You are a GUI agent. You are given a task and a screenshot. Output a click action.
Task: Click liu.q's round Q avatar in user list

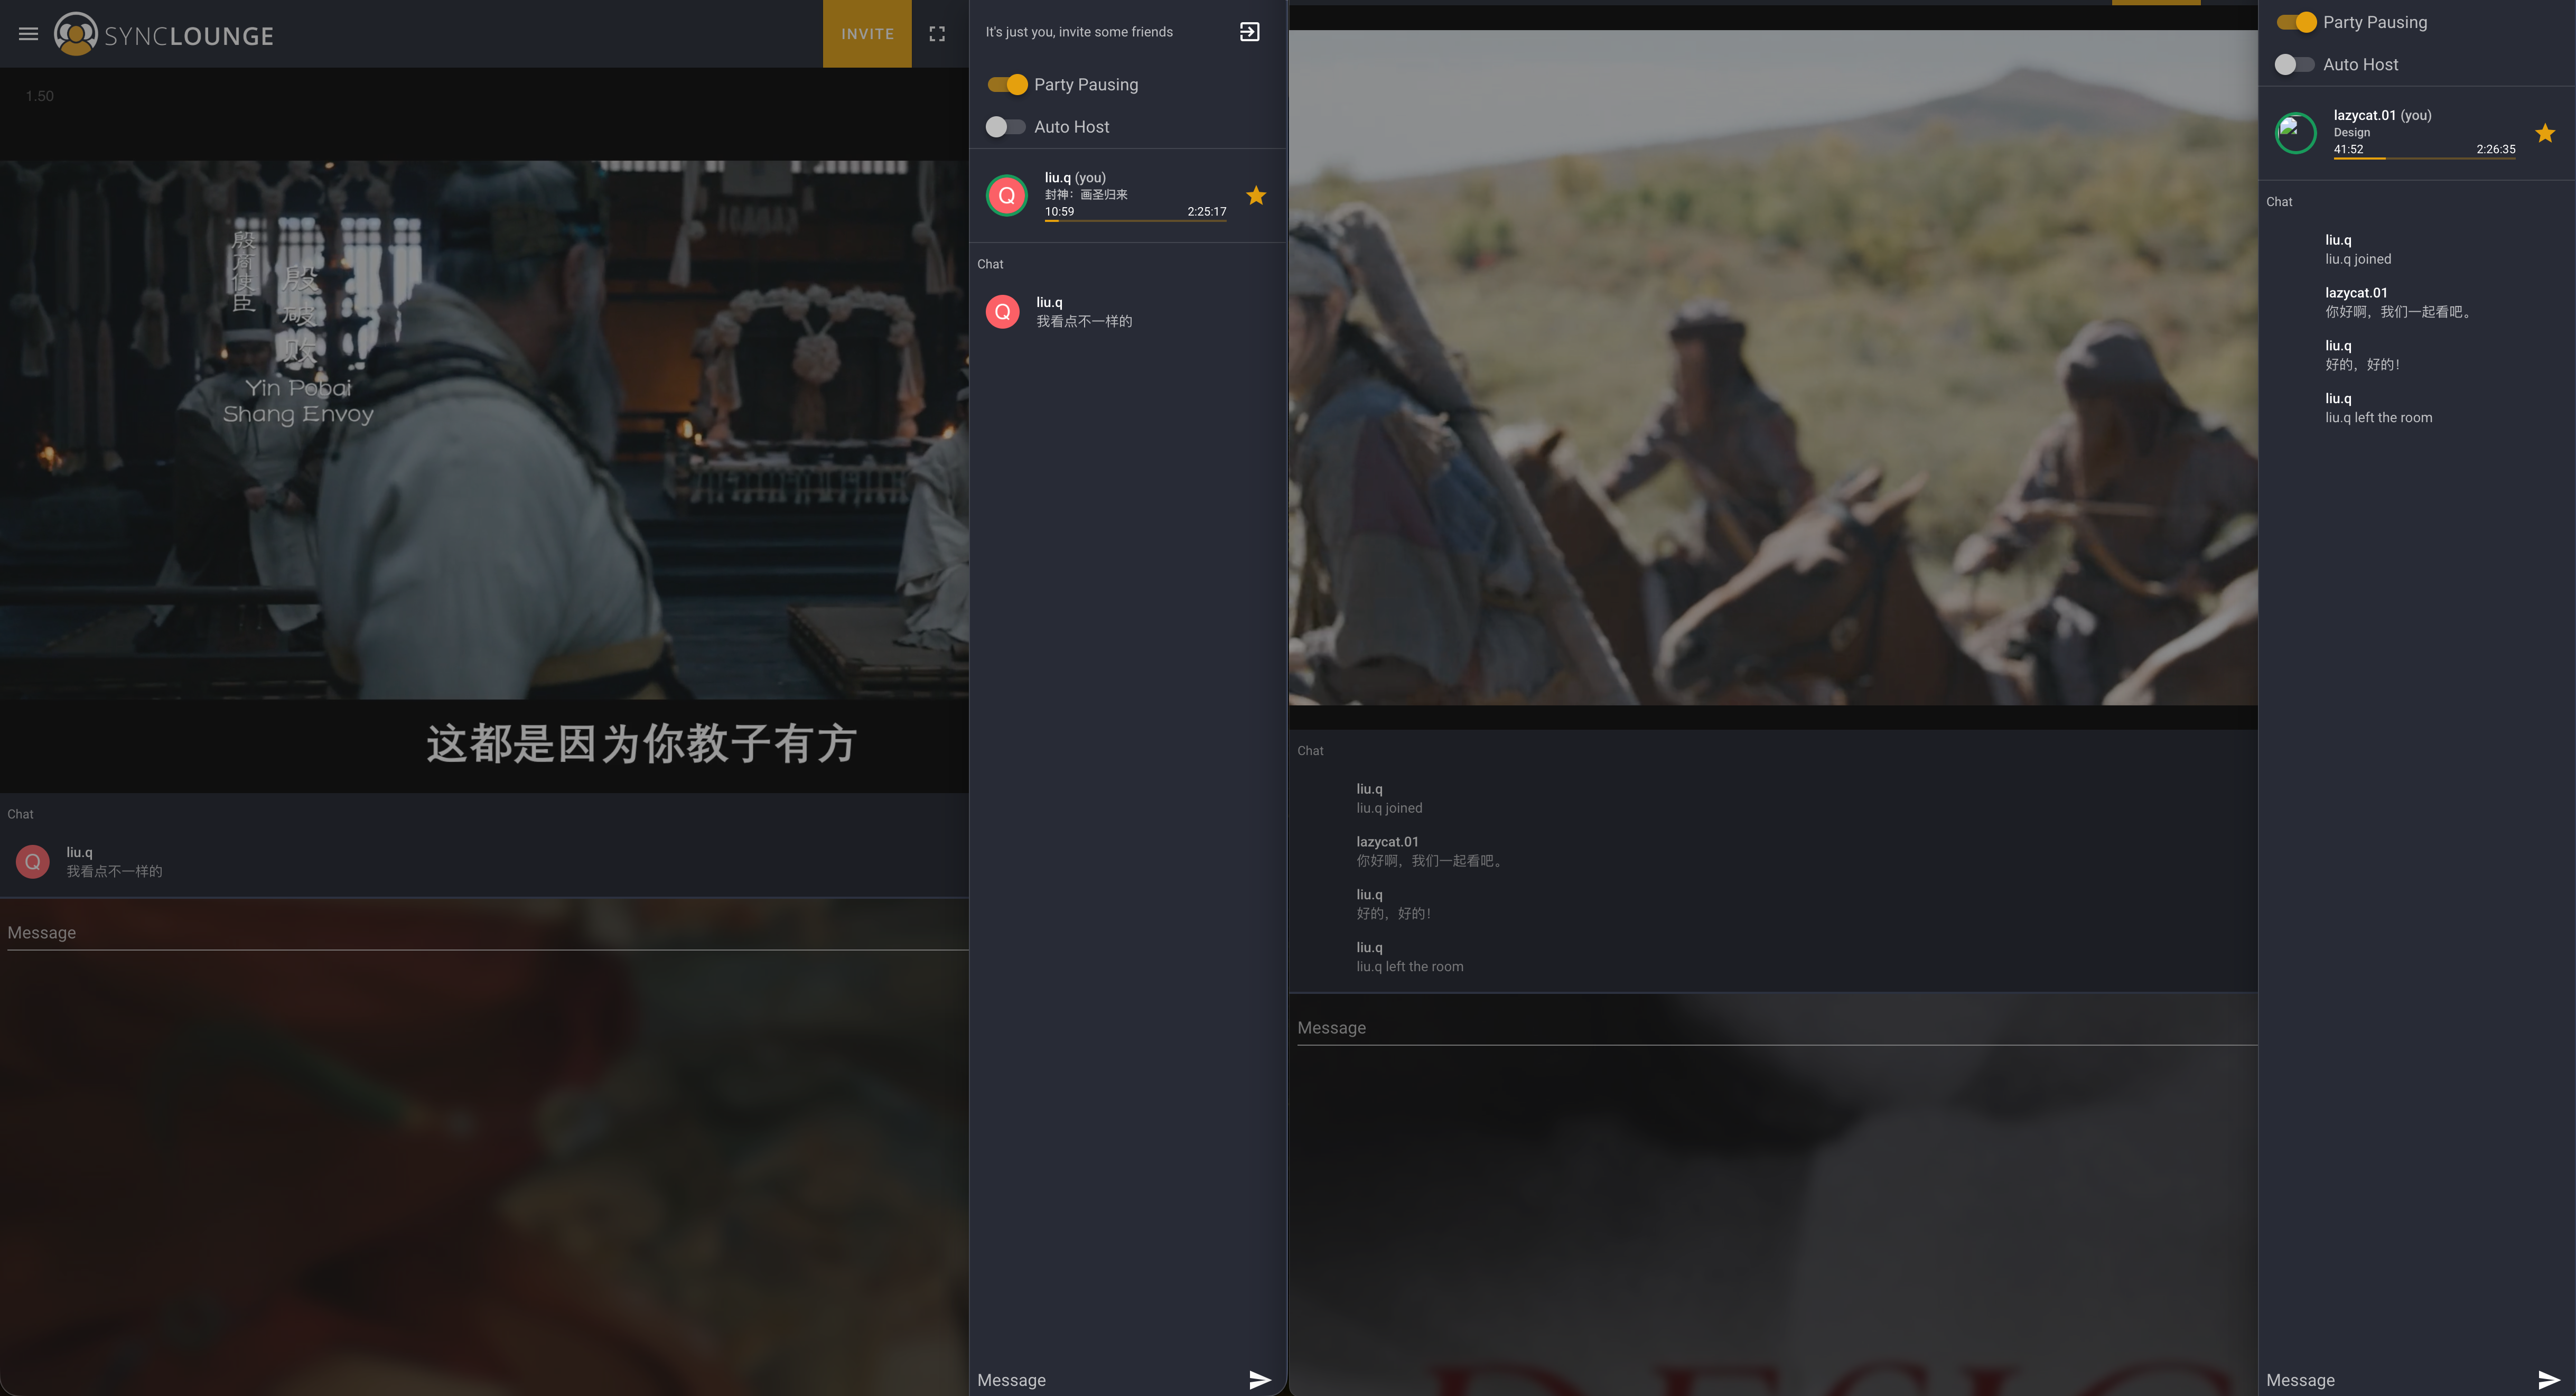point(1007,196)
